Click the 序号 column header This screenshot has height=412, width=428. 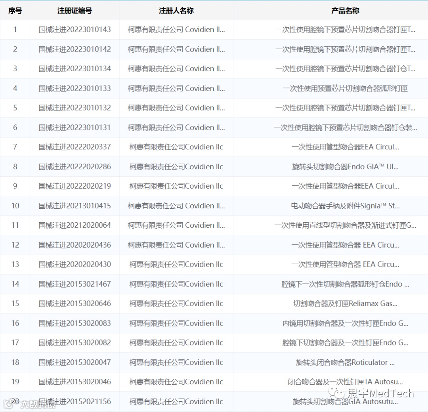point(15,11)
